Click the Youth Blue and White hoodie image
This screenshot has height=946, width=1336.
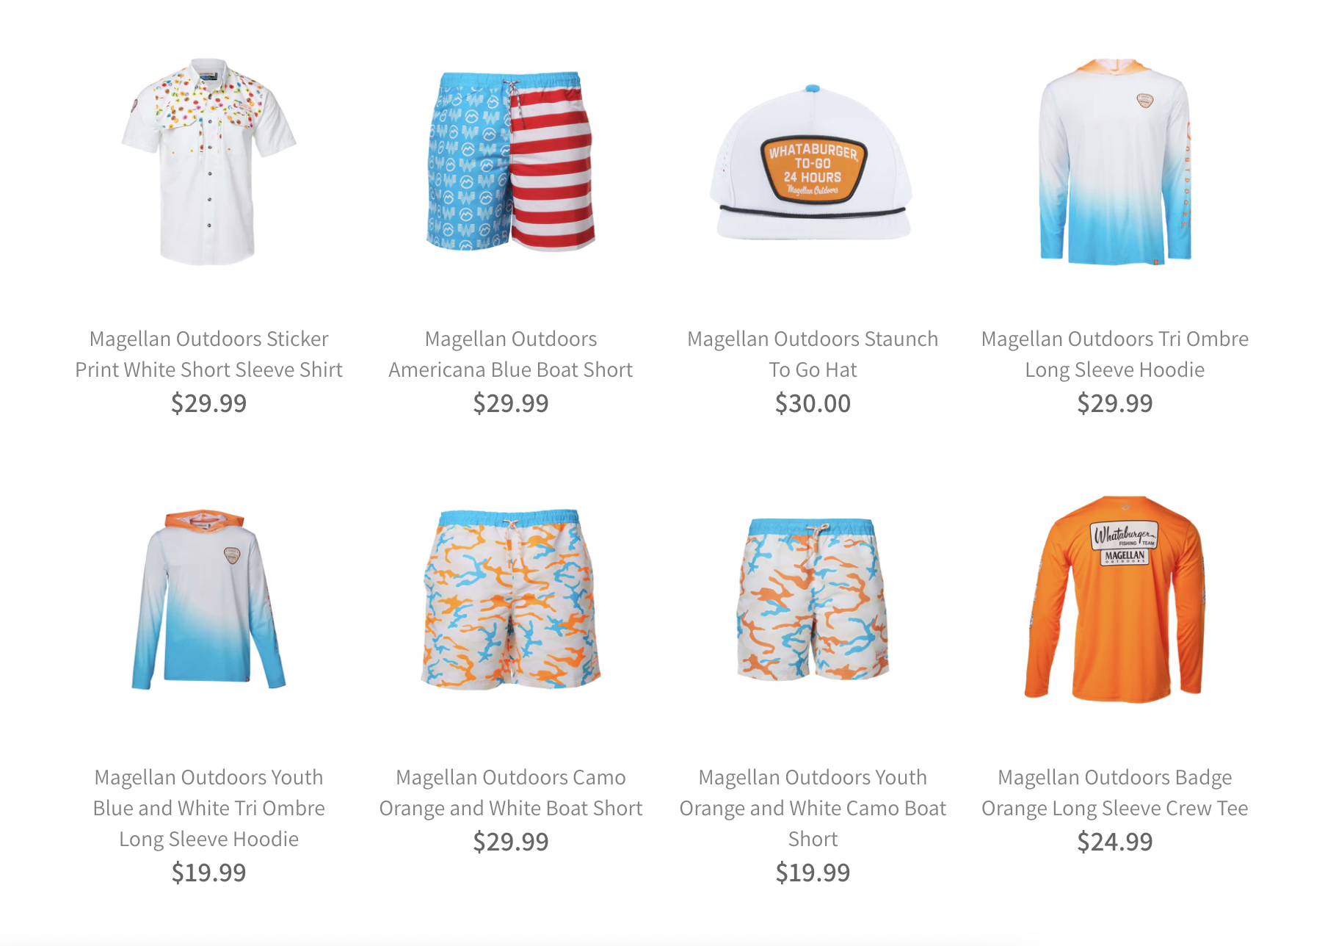click(208, 599)
